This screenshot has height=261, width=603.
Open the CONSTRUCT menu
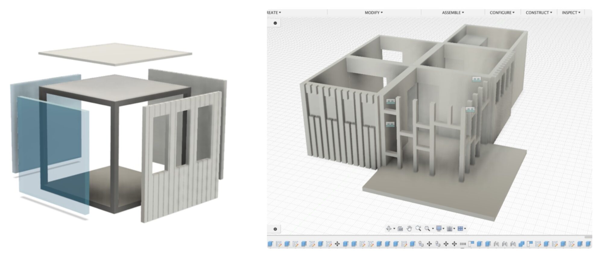tap(539, 13)
